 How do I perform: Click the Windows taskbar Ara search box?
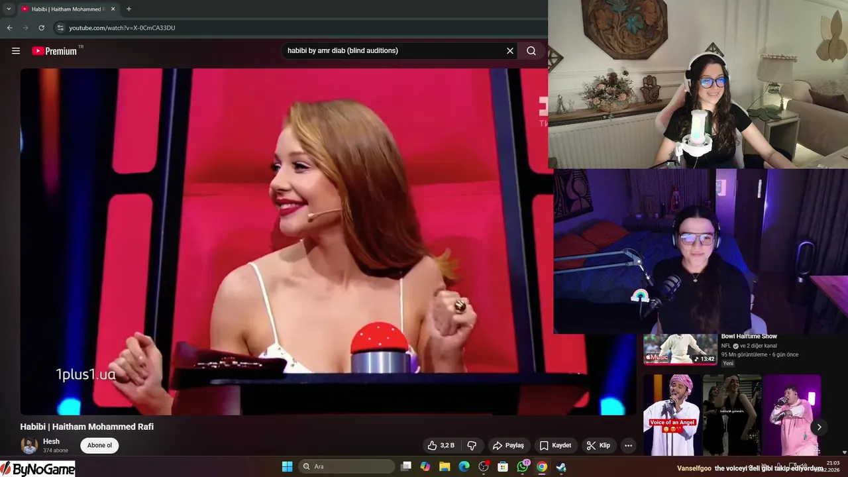click(346, 466)
